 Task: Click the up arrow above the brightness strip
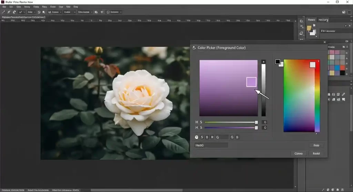click(x=263, y=62)
